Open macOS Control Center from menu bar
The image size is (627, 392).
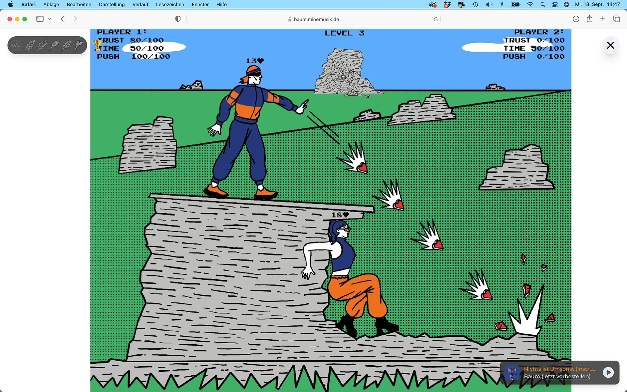point(555,5)
